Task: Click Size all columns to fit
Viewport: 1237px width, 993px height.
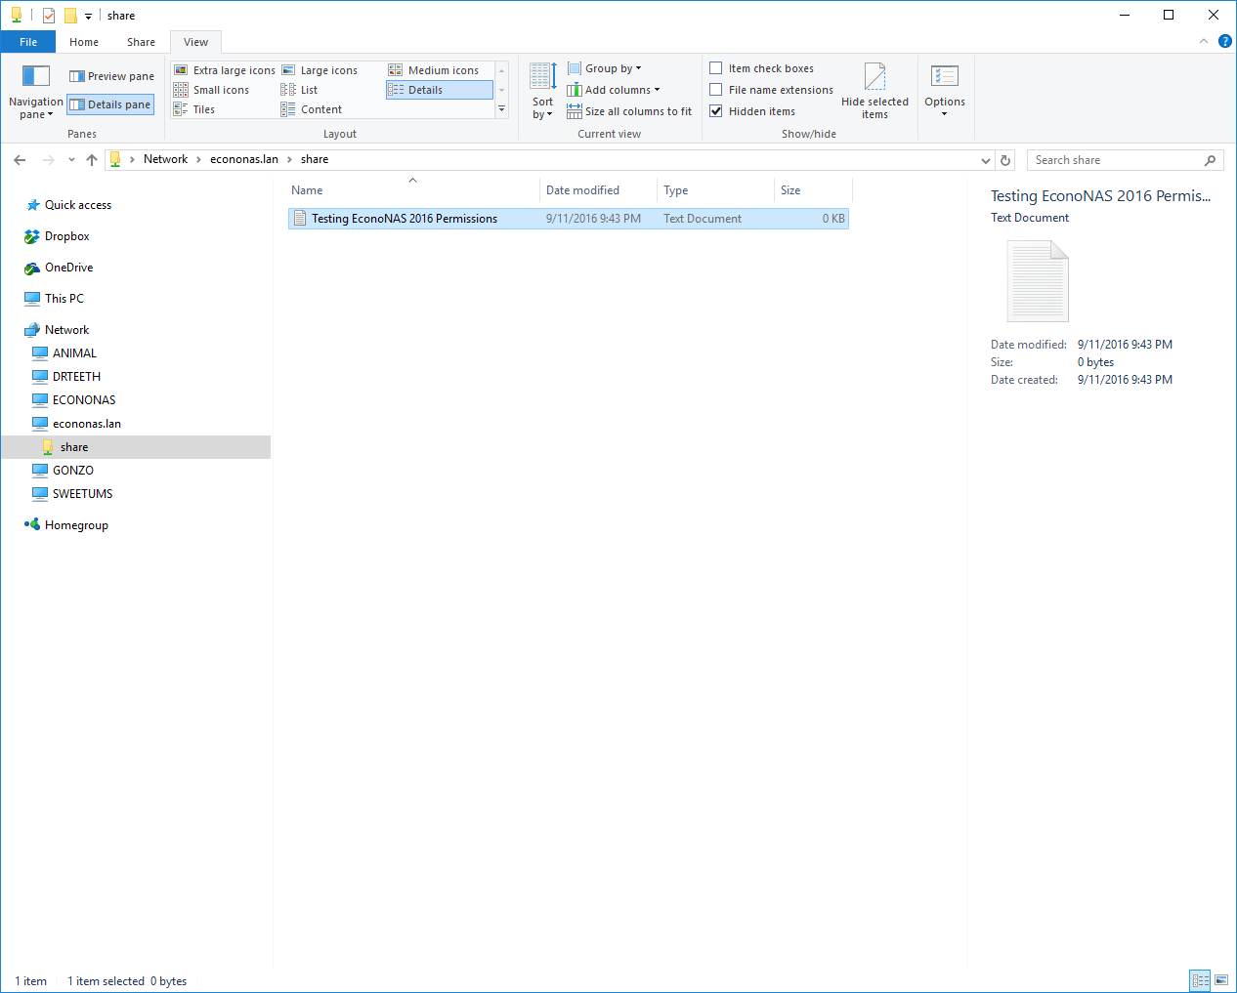Action: [x=629, y=111]
